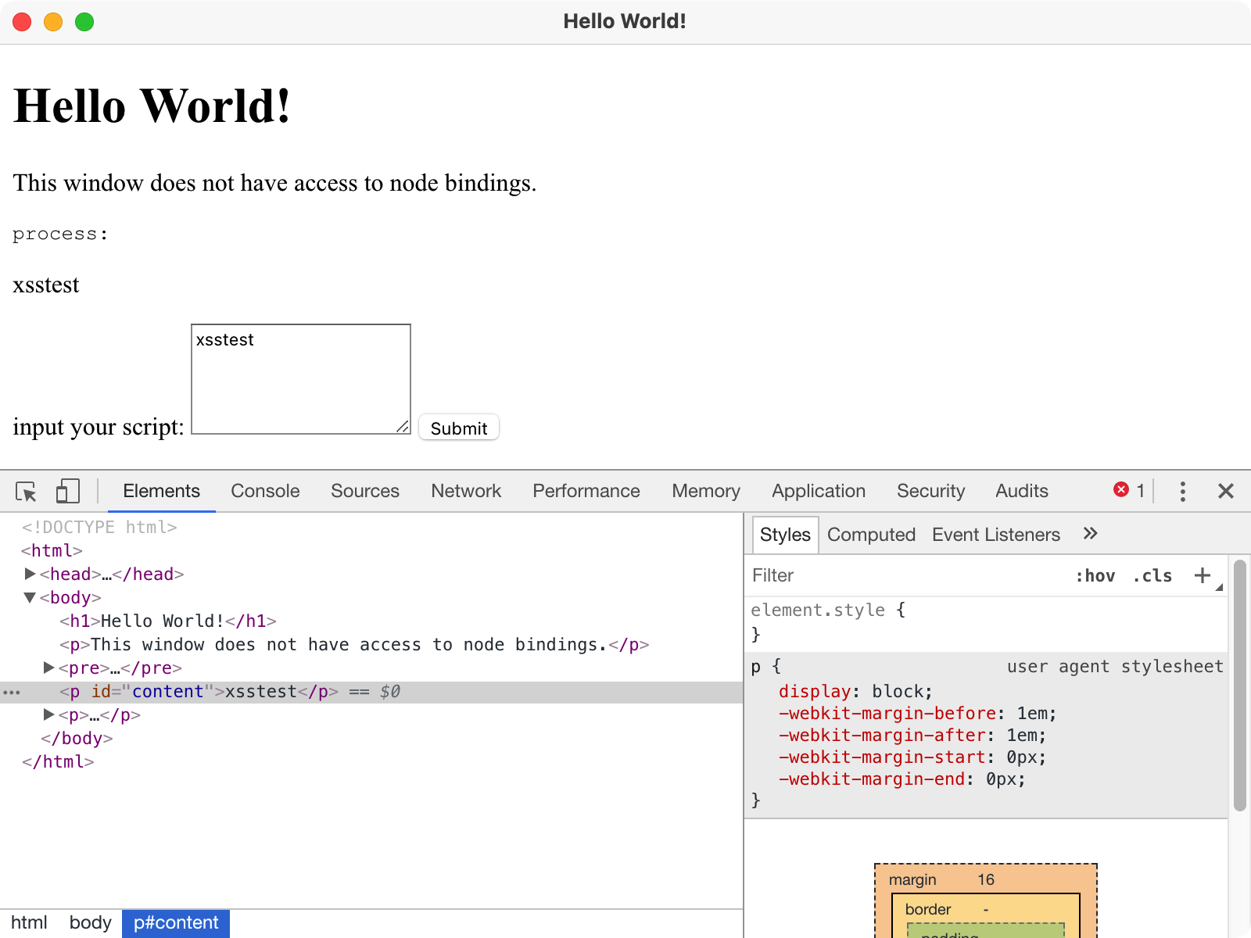
Task: Activate the inspect element picker icon
Action: [x=26, y=491]
